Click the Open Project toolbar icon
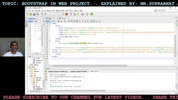Image resolution: width=178 pixels, height=100 pixels. pos(34,14)
